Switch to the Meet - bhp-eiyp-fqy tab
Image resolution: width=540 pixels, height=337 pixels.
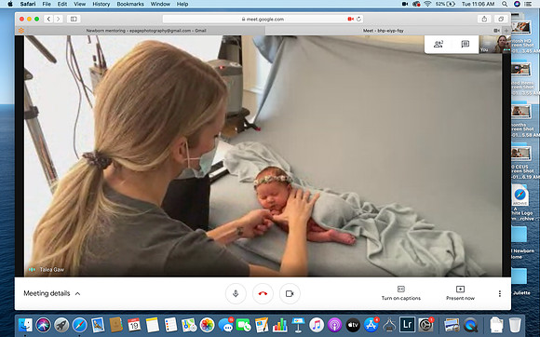384,31
